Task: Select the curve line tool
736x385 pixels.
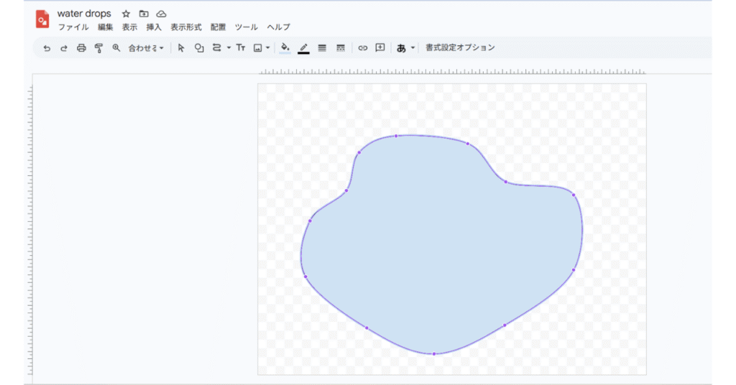Action: [x=216, y=48]
